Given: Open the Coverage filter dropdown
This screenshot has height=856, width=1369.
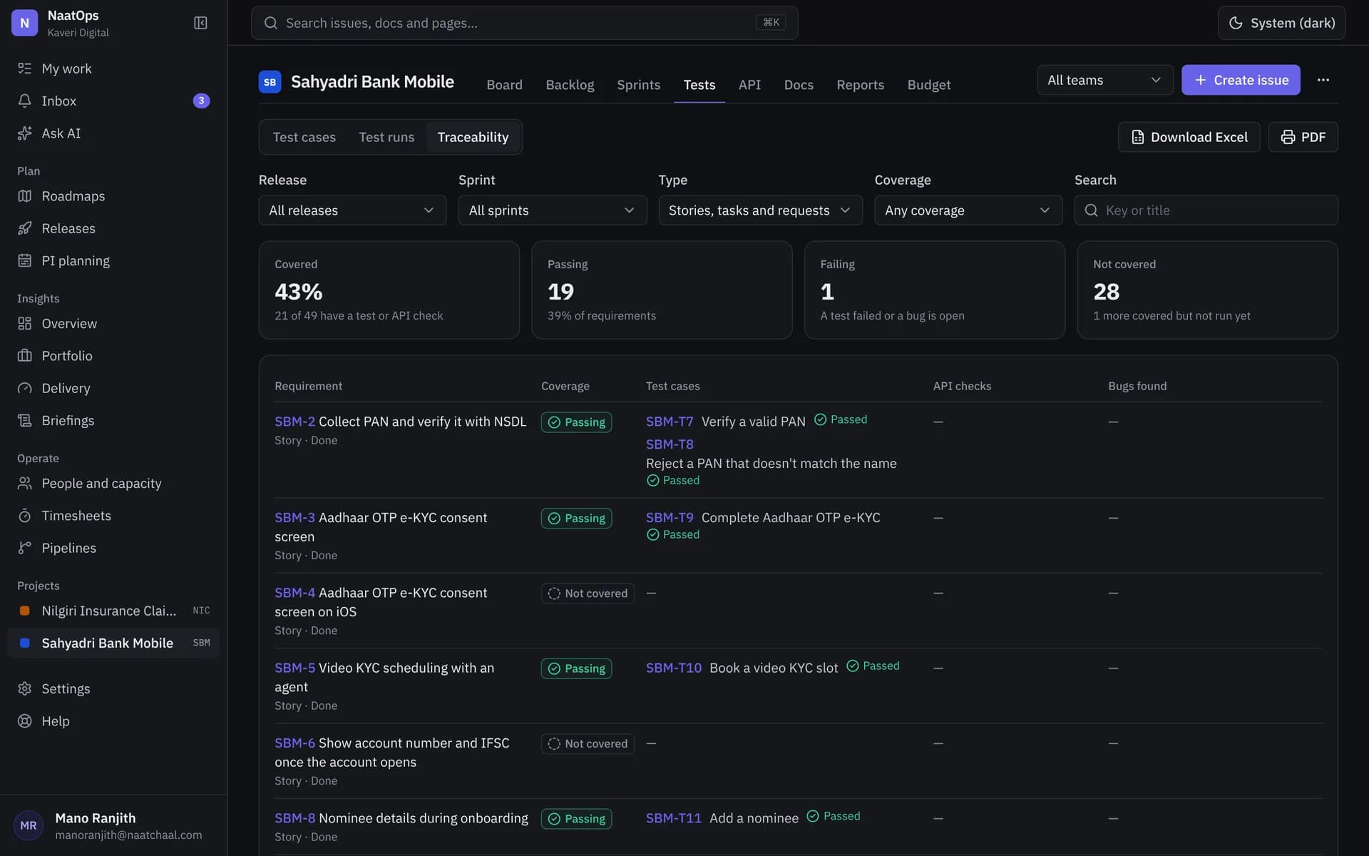Looking at the screenshot, I should [968, 210].
